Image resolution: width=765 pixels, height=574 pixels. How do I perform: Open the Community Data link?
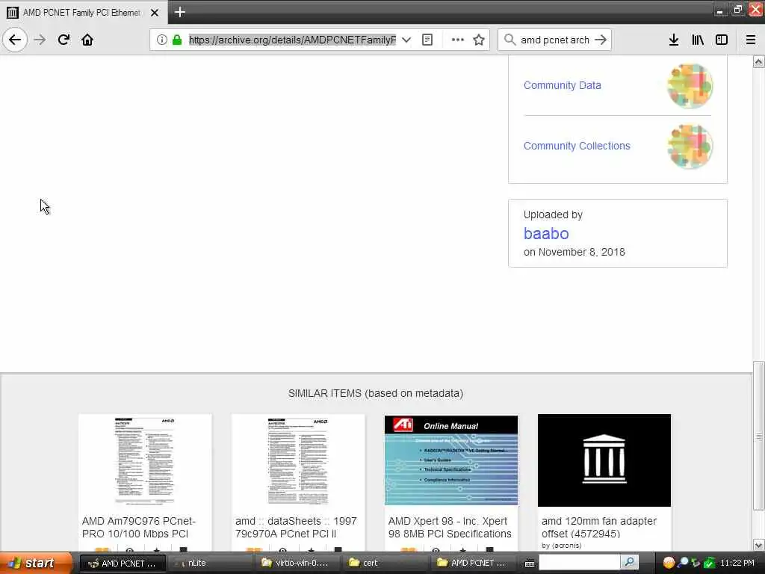tap(562, 85)
